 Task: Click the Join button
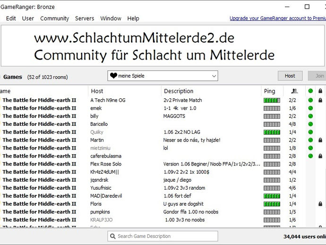click(317, 76)
